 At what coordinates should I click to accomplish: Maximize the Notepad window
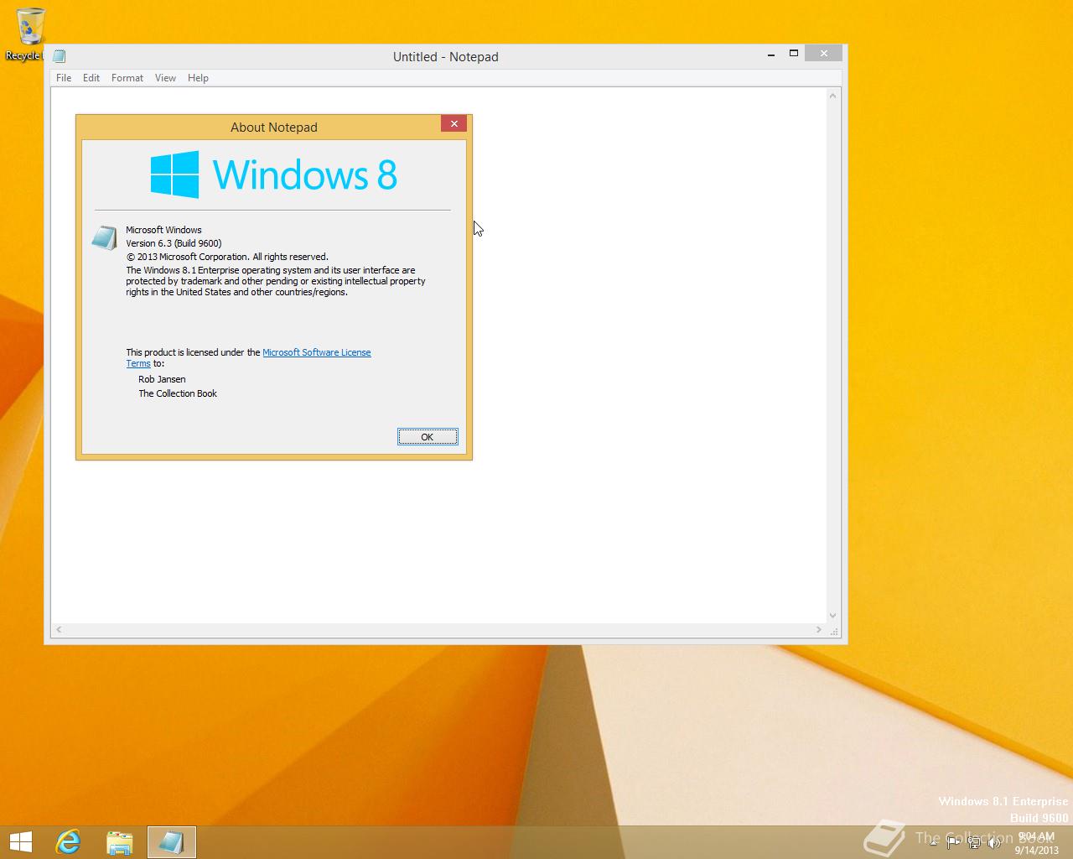pyautogui.click(x=793, y=54)
